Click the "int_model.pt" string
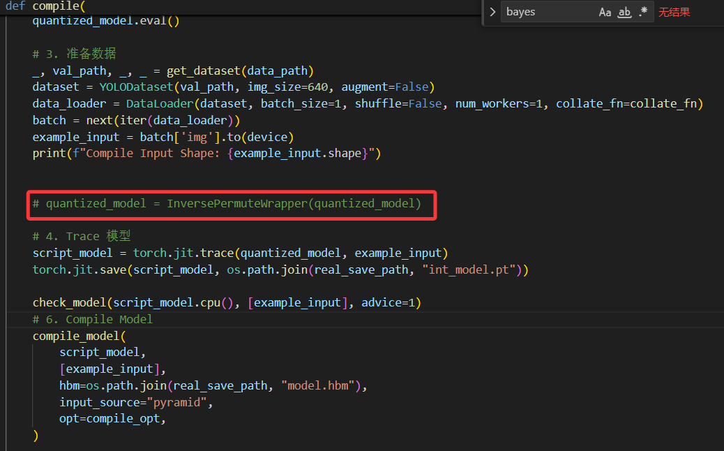This screenshot has height=451, width=724. [x=473, y=269]
